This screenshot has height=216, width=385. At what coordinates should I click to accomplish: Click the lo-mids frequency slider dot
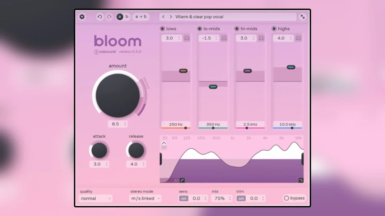(x=213, y=128)
